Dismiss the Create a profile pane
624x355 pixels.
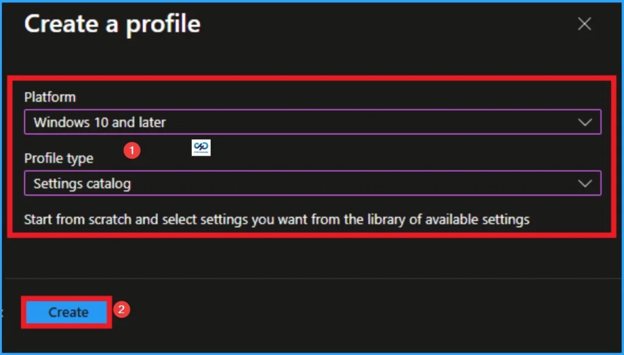(584, 24)
